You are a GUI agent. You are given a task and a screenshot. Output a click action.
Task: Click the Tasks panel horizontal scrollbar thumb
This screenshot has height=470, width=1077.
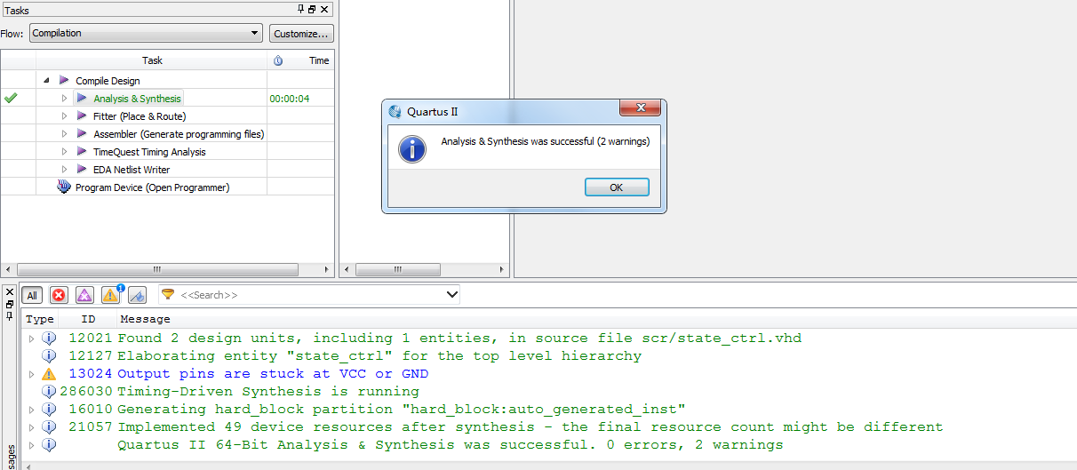(x=156, y=269)
